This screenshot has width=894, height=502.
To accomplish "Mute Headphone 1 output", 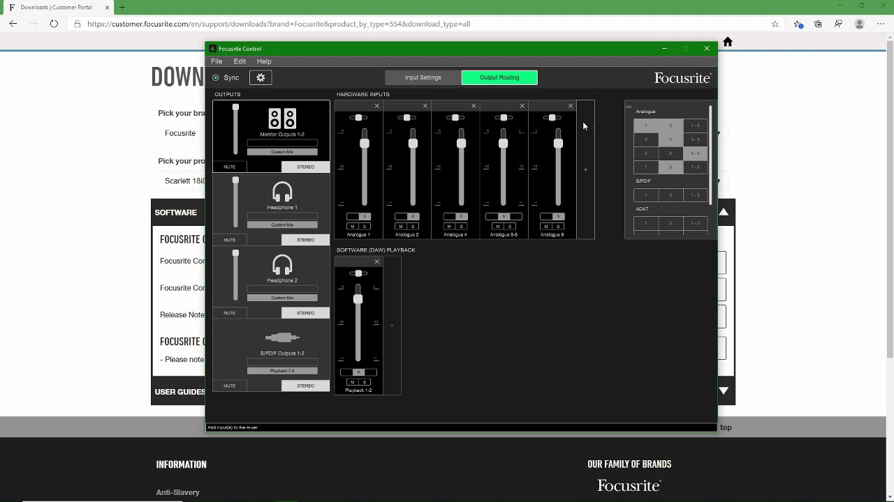I will click(x=230, y=240).
